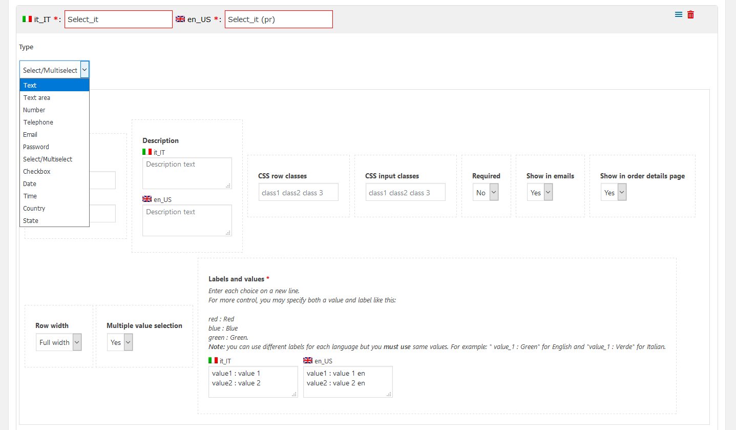Click the it_IT field name input
This screenshot has height=430, width=736.
tap(118, 19)
